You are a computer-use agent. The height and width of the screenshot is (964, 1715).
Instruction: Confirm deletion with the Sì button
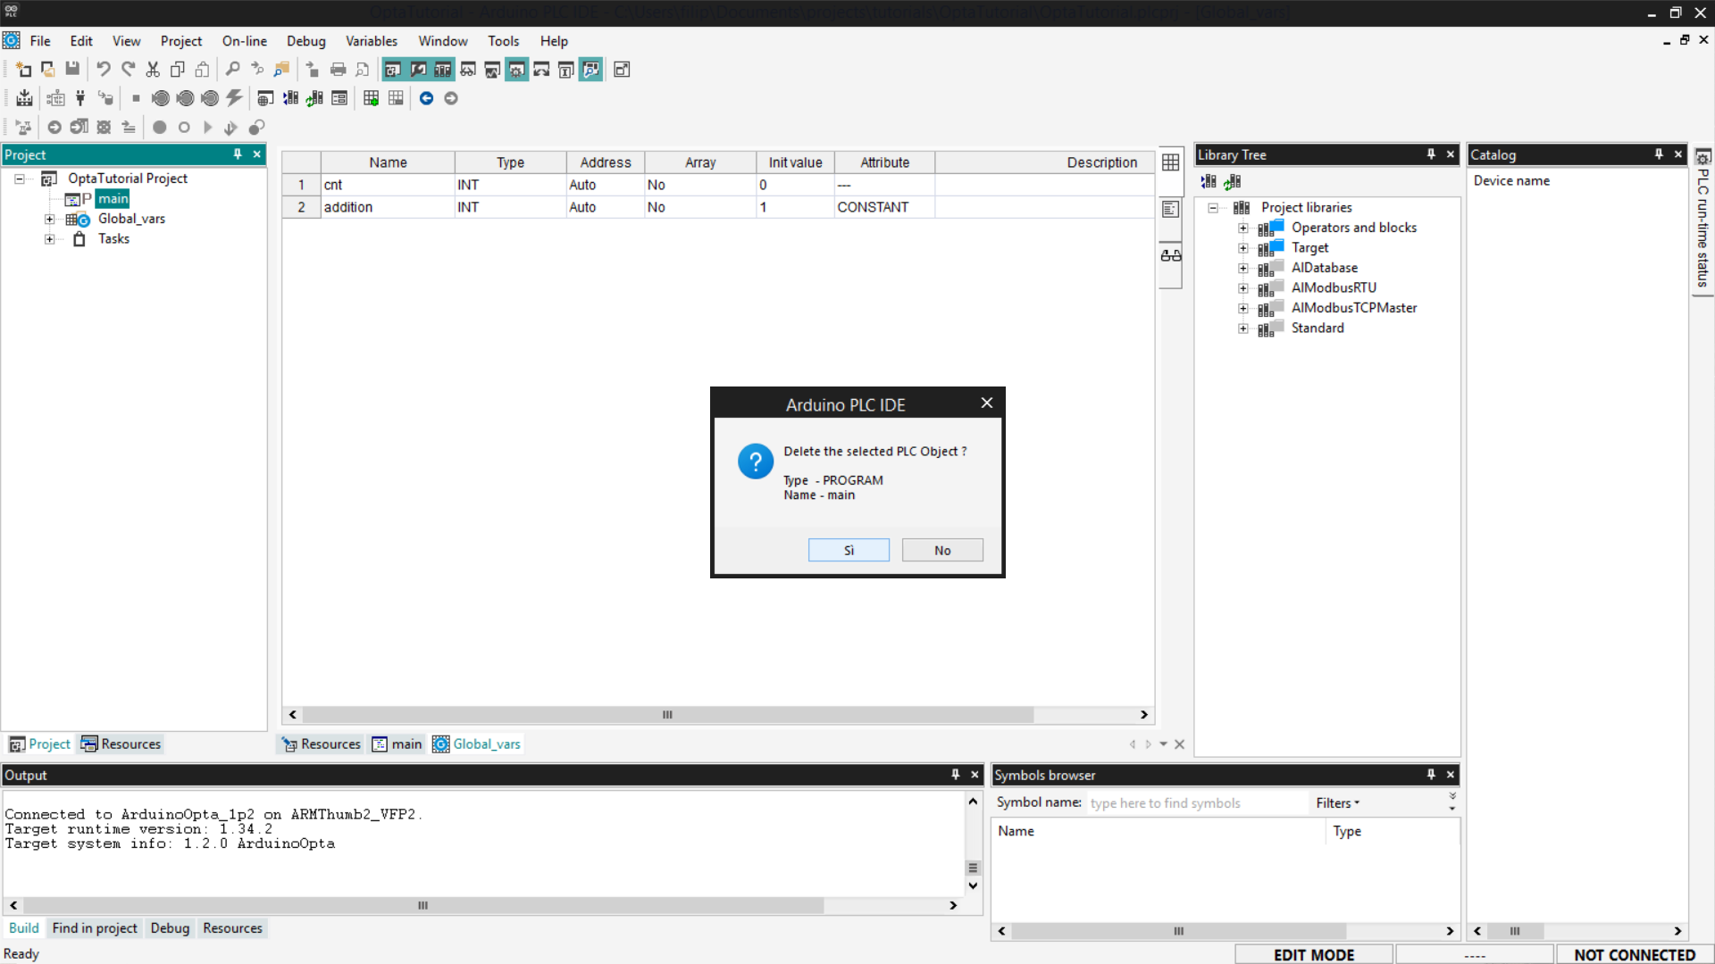coord(849,551)
